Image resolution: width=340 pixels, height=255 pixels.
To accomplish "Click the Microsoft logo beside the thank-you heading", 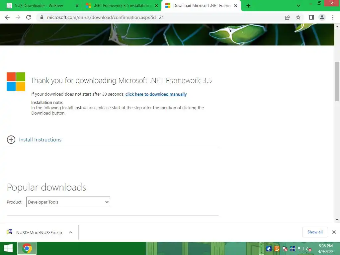I will [x=16, y=82].
